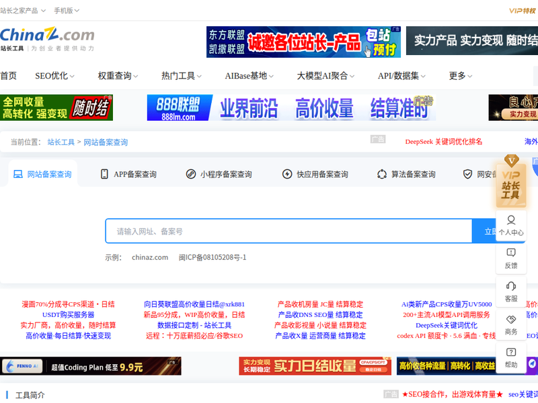This screenshot has width=538, height=403.
Task: Open the 帮助 question mark icon
Action: (511, 352)
